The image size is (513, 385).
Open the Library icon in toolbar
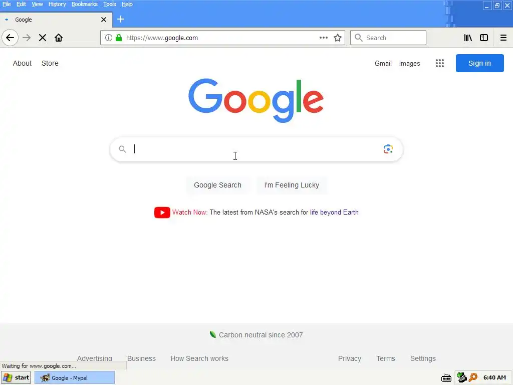468,38
